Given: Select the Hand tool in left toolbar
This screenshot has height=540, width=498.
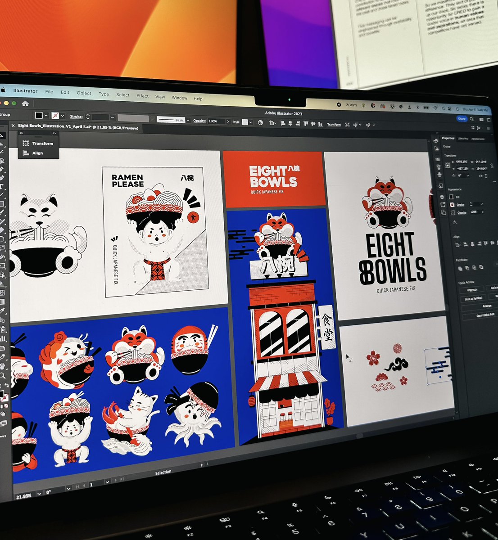Looking at the screenshot, I should click(2, 366).
